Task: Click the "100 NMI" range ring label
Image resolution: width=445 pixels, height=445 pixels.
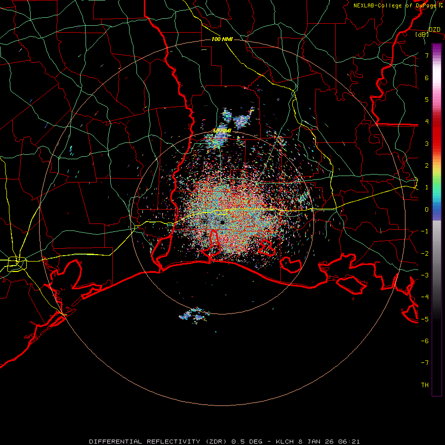Action: [222, 39]
